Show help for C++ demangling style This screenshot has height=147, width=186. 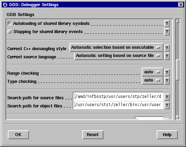click(x=167, y=48)
